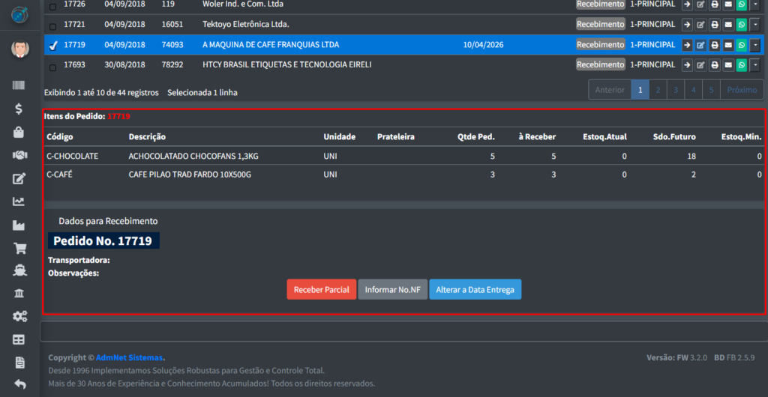Print order 17693 using printer icon
This screenshot has width=768, height=397.
coord(715,65)
